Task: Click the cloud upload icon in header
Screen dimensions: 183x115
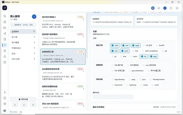Action: coord(177,8)
